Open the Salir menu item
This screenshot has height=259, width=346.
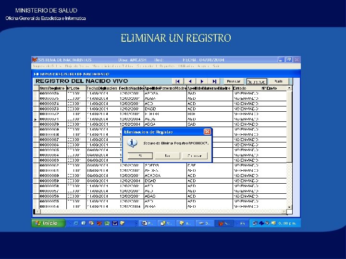pyautogui.click(x=216, y=66)
